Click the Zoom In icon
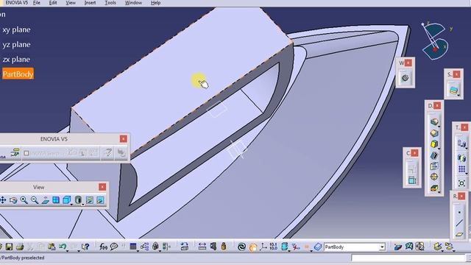This screenshot has width=471, height=265. coord(24,200)
